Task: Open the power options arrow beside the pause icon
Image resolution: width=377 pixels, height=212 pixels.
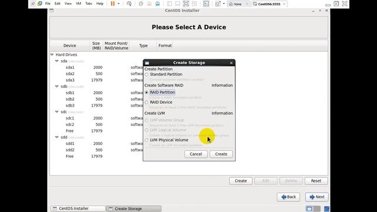Action: pos(118,4)
